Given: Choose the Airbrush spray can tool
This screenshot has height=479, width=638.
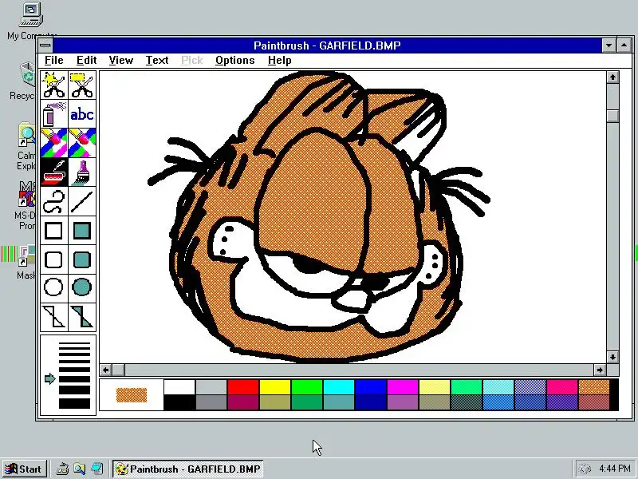Looking at the screenshot, I should point(53,114).
